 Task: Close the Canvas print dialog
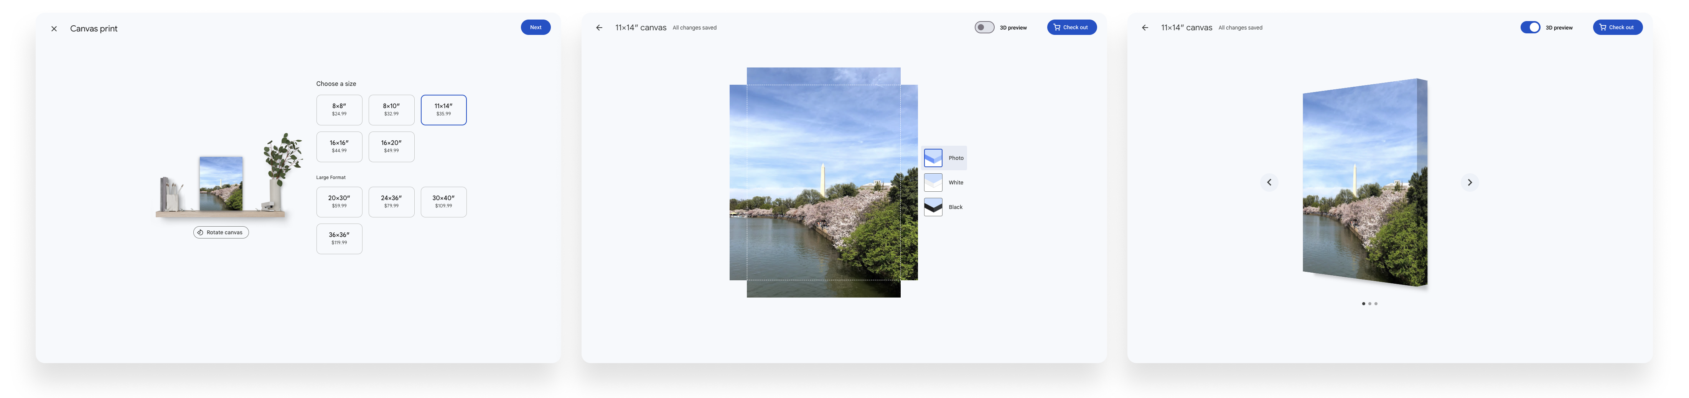54,29
